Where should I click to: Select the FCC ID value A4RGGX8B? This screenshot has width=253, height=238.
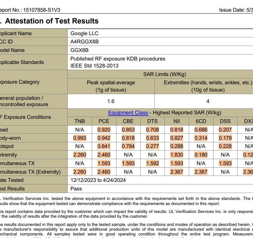click(x=85, y=42)
